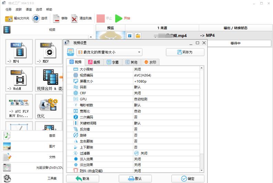
Task: Open the 选项 menu in menu bar
Action: tap(39, 9)
